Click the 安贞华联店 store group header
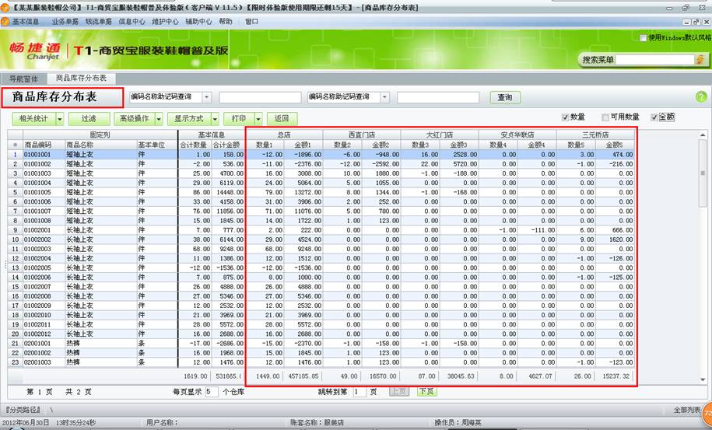 (517, 135)
